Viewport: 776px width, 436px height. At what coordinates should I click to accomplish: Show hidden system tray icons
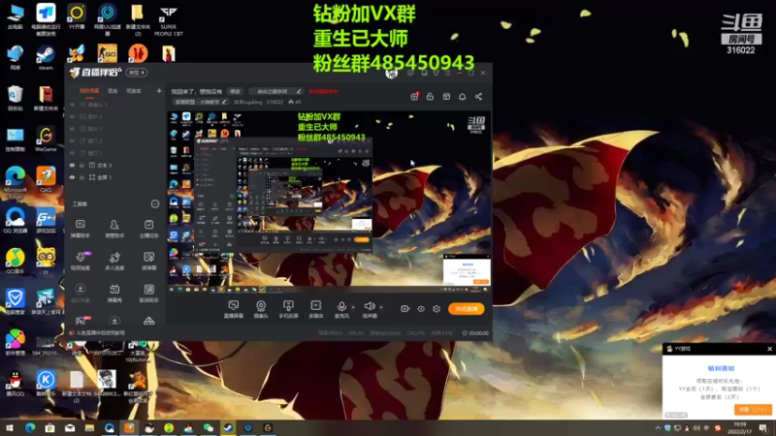658,428
